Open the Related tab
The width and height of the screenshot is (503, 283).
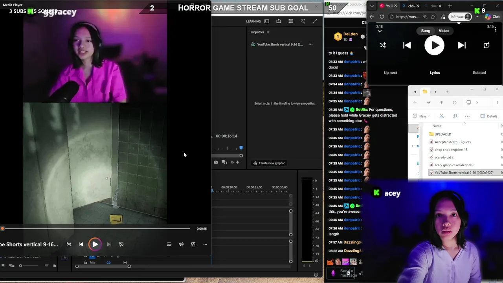tap(479, 73)
